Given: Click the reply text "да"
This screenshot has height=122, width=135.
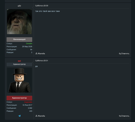Looking at the screenshot, I should (x=36, y=66).
